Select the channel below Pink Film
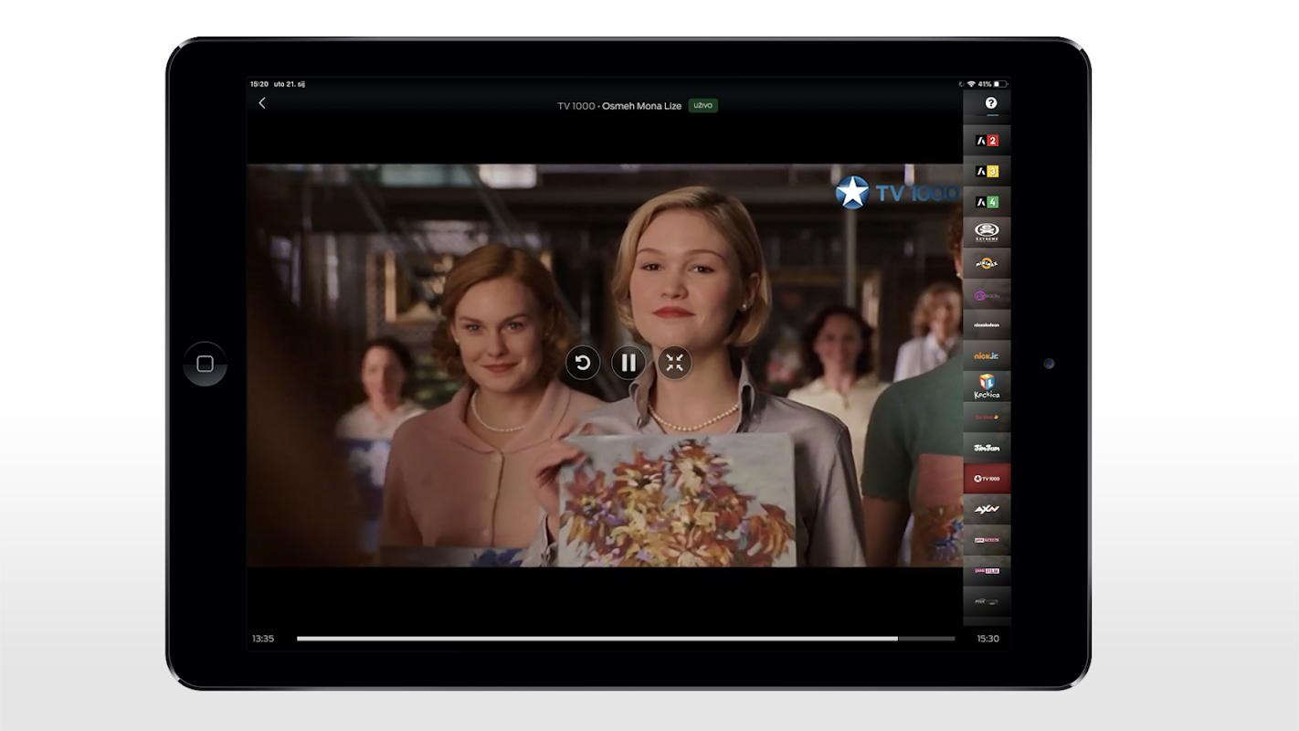Image resolution: width=1299 pixels, height=731 pixels. tap(987, 601)
